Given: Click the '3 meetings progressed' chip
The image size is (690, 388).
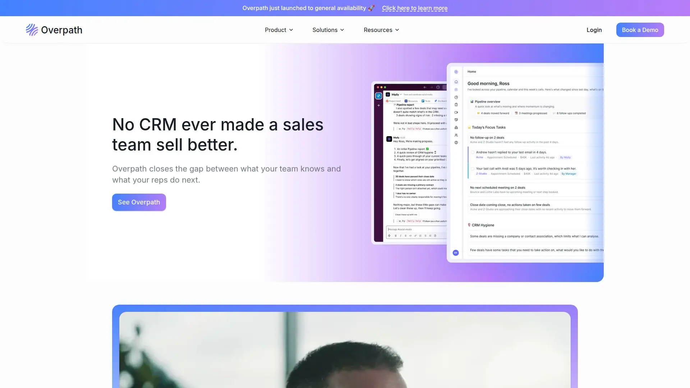Looking at the screenshot, I should click(531, 113).
